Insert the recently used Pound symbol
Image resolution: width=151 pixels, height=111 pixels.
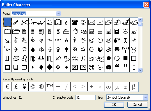(16, 87)
